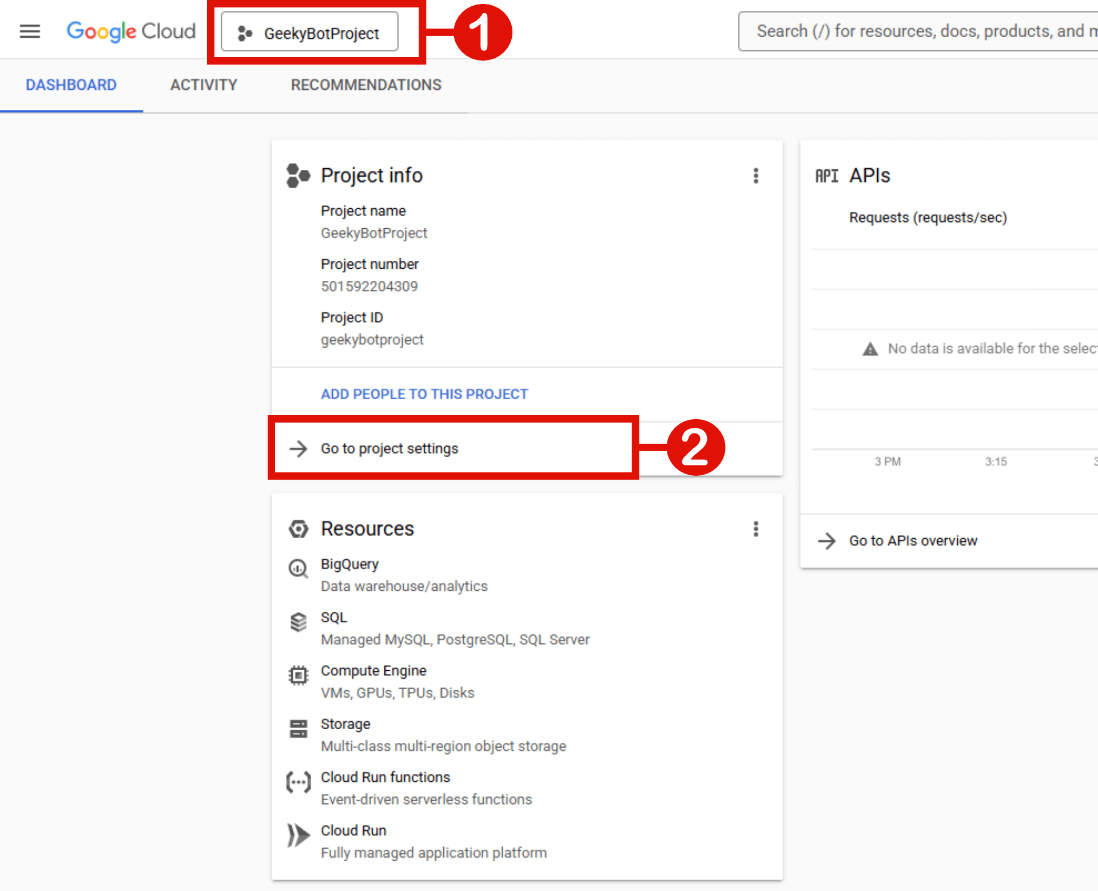The image size is (1098, 891).
Task: Click the Project info heading
Action: [372, 176]
